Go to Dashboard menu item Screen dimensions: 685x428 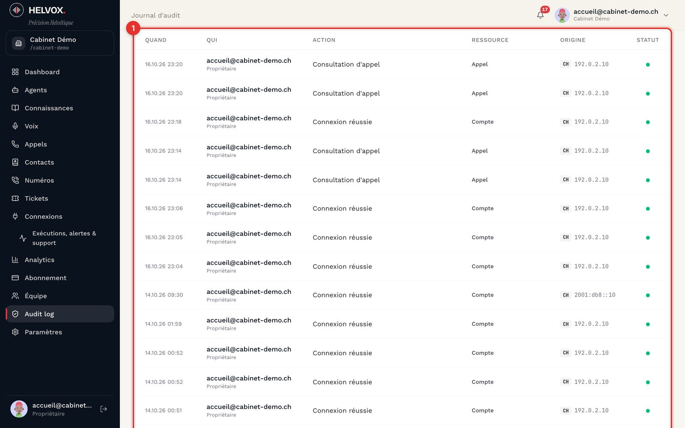pos(60,72)
